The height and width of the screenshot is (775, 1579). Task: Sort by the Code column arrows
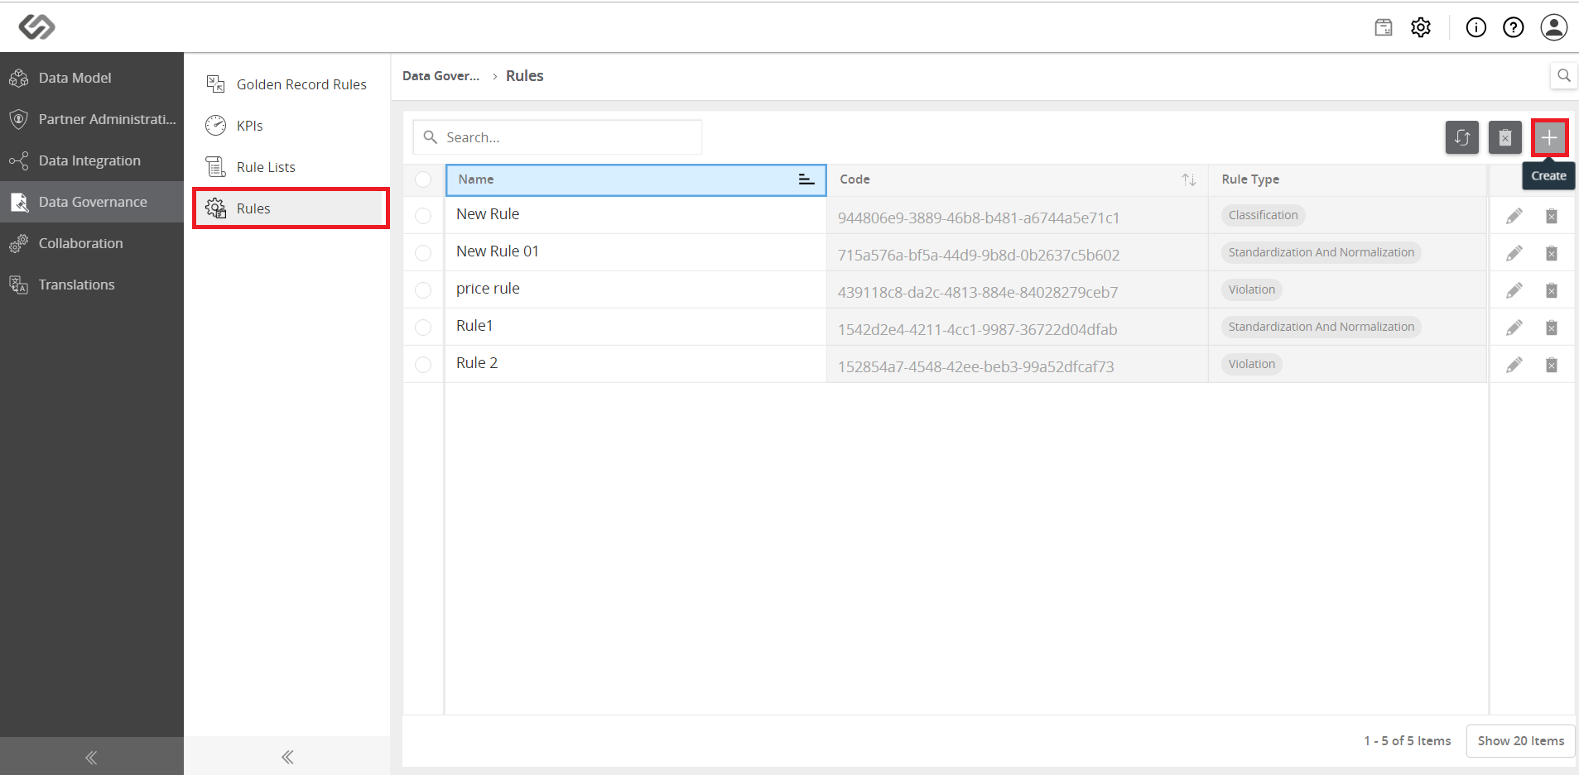coord(1189,179)
